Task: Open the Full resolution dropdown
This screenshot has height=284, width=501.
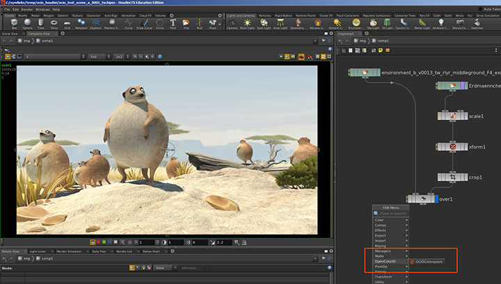Action: (100, 56)
